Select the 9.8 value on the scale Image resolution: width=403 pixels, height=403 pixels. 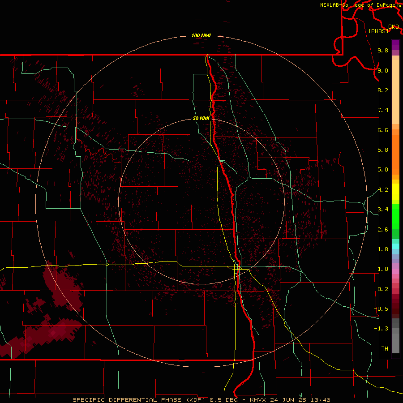click(x=383, y=50)
